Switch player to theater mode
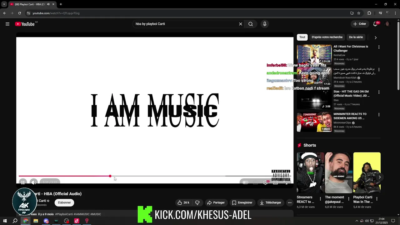 [275, 182]
